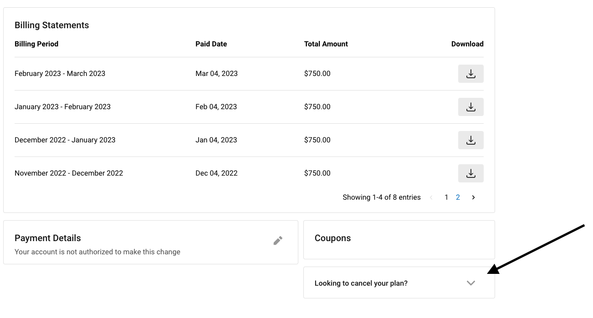Viewport: 593px width, 318px height.
Task: Select the November 2022 - December 2022 row
Action: (x=69, y=173)
